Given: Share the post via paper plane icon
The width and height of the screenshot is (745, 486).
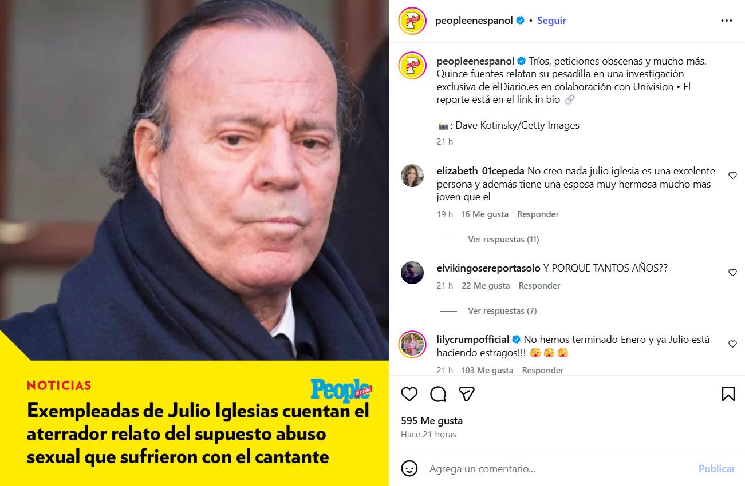Looking at the screenshot, I should [467, 394].
